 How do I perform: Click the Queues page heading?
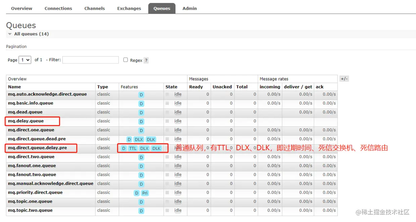pos(21,25)
